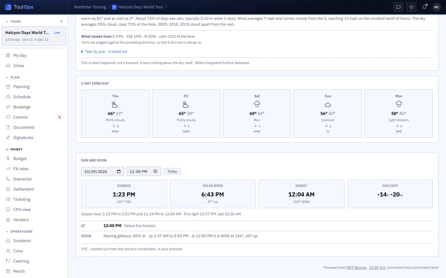The width and height of the screenshot is (446, 278).
Task: Open Settlement via check icon
Action: [x=8, y=189]
